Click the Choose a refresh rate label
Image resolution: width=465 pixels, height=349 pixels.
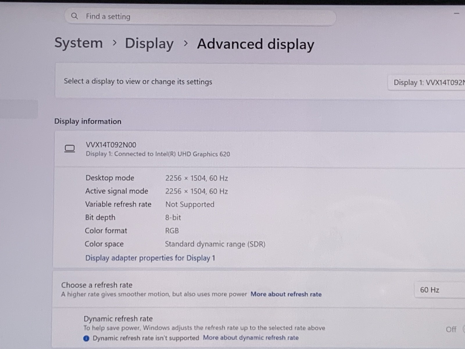pyautogui.click(x=97, y=285)
